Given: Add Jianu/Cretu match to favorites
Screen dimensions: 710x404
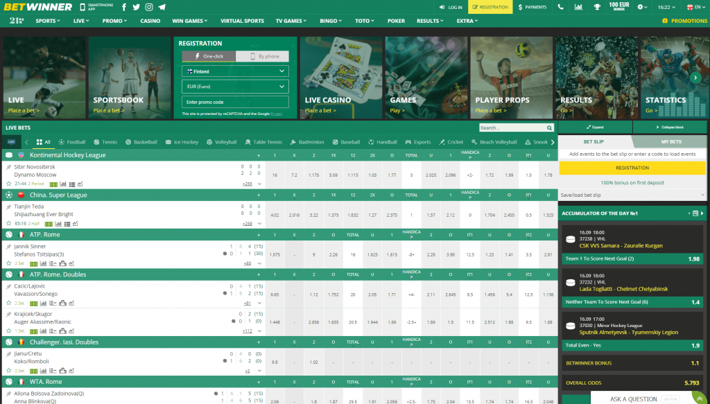Looking at the screenshot, I should (8, 371).
